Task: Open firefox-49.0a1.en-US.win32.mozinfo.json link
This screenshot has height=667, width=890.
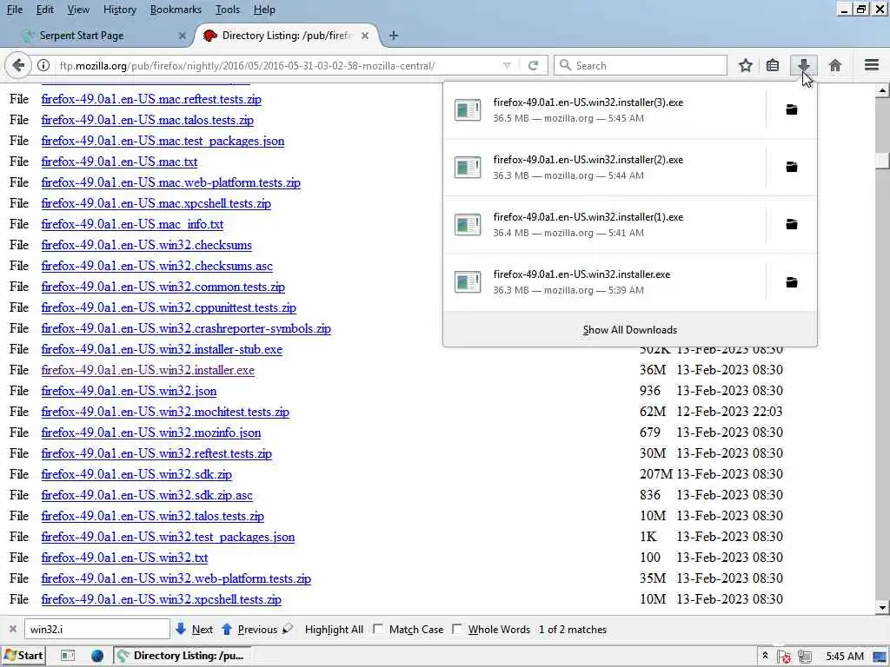Action: click(x=151, y=433)
